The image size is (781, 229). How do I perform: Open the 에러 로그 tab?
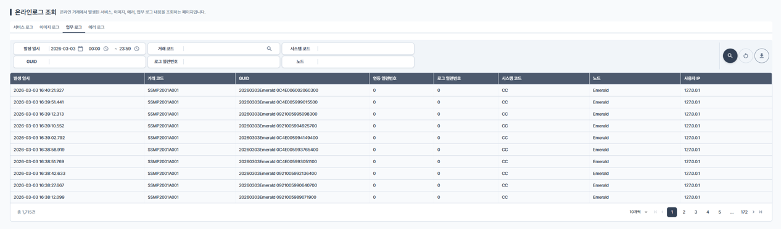click(96, 27)
